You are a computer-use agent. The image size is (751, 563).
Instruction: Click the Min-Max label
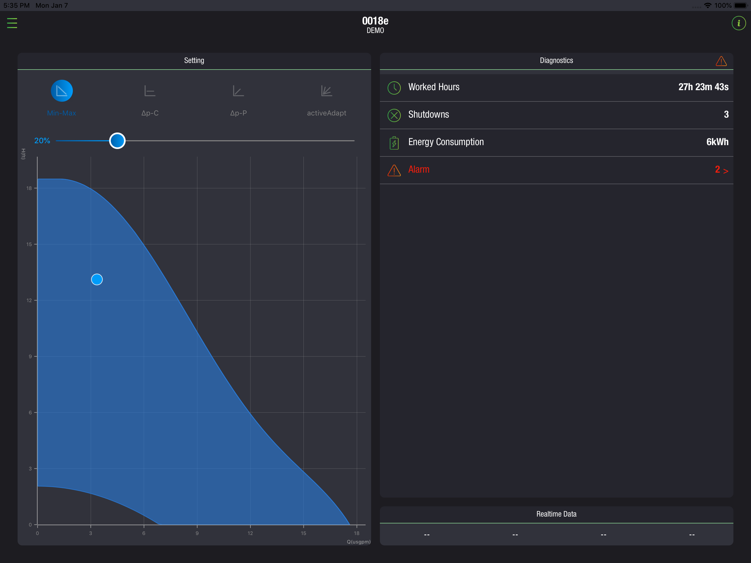62,113
